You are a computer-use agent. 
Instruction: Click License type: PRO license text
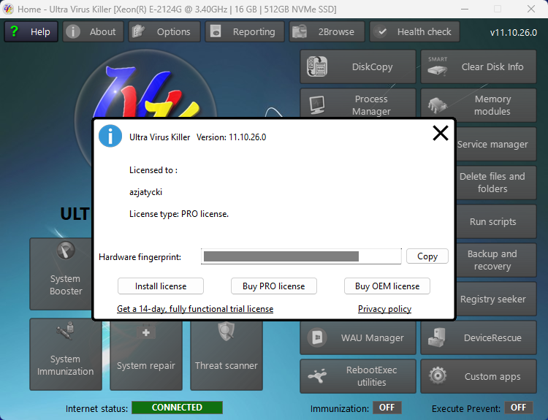(179, 214)
